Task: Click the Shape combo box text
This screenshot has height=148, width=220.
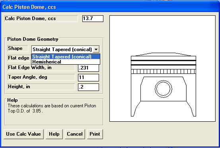Action: (62, 49)
